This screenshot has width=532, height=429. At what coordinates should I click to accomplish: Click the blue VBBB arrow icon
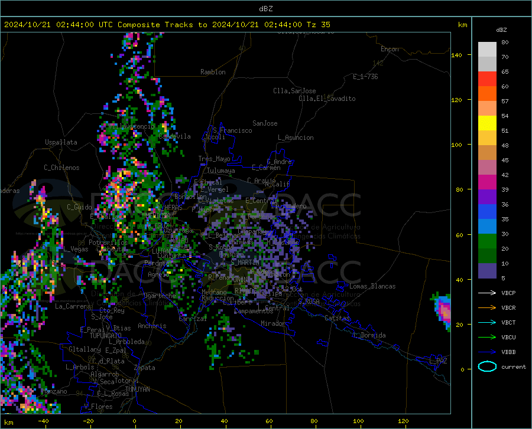click(x=487, y=352)
